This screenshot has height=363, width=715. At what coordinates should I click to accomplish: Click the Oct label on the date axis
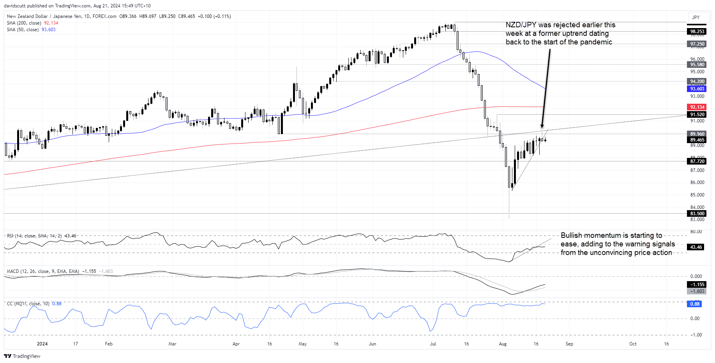pos(633,344)
